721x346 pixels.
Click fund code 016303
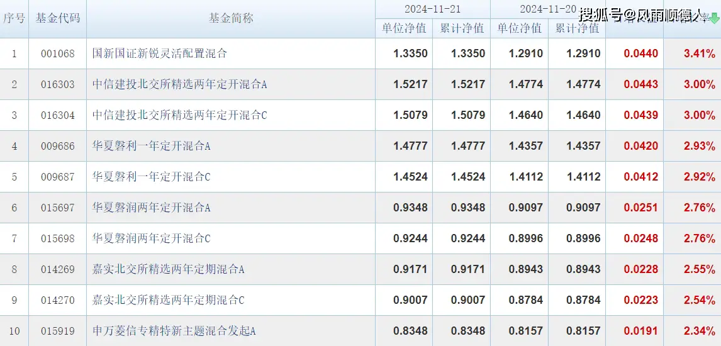coord(57,84)
